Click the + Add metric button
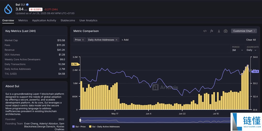Viewport: 262px width, 131px height. (x=125, y=40)
